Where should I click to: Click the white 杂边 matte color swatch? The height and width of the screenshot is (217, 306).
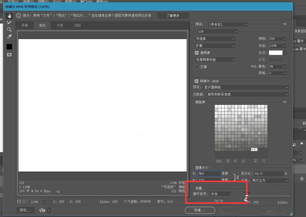point(276,53)
